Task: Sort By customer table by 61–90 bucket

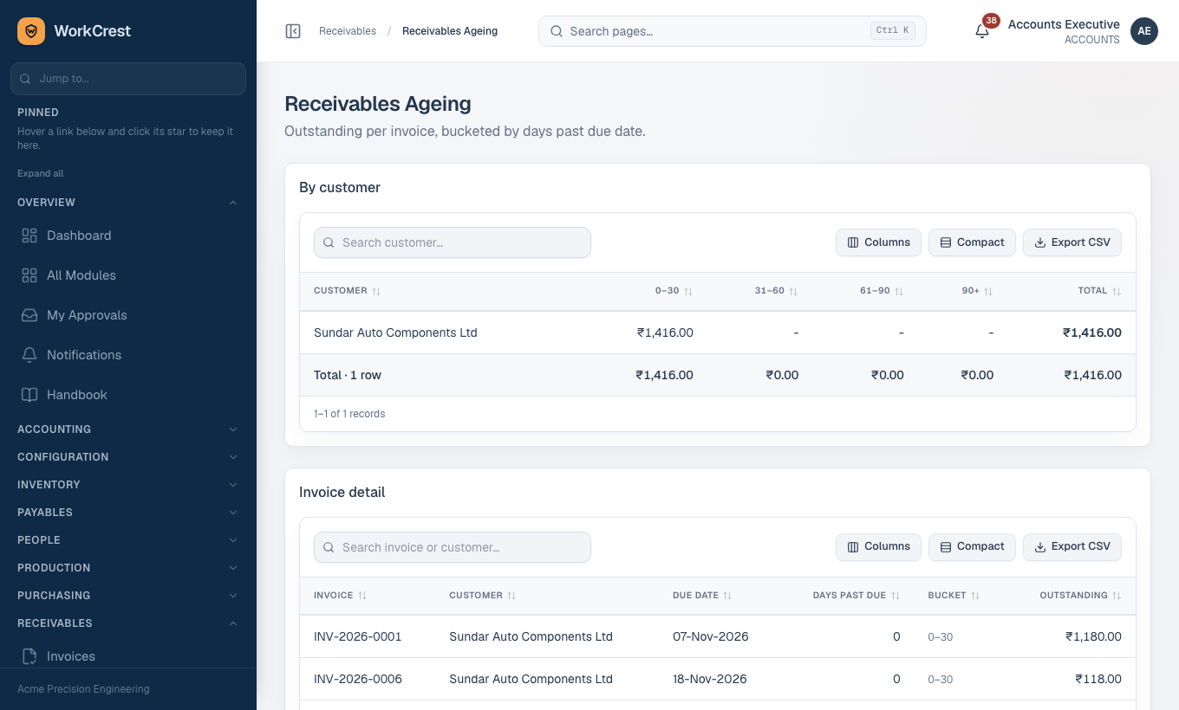Action: pyautogui.click(x=882, y=291)
